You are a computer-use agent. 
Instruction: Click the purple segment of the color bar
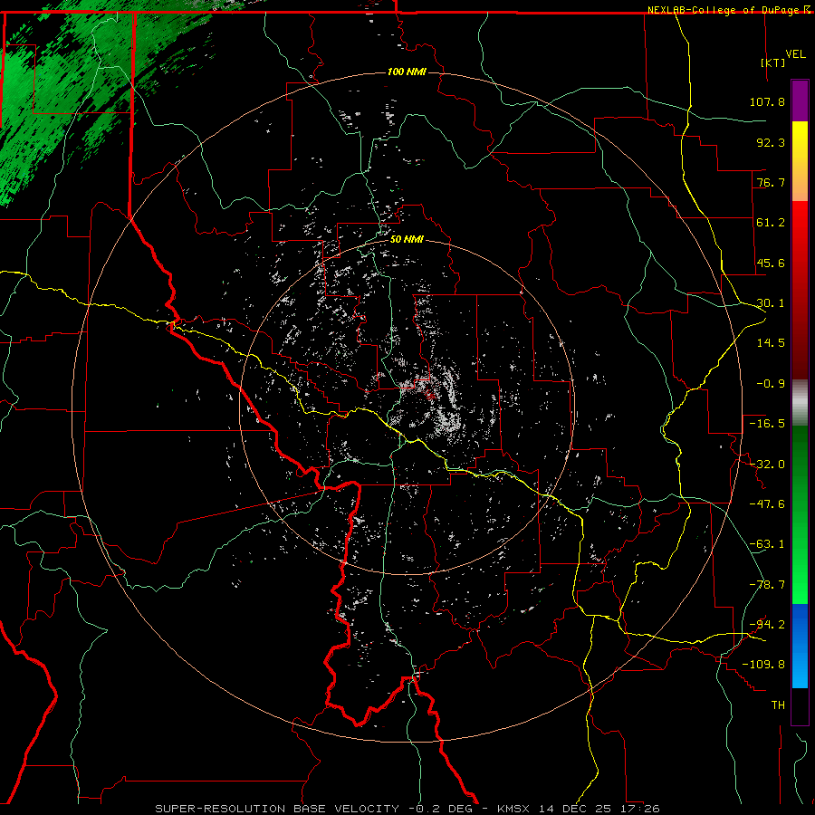pyautogui.click(x=800, y=101)
